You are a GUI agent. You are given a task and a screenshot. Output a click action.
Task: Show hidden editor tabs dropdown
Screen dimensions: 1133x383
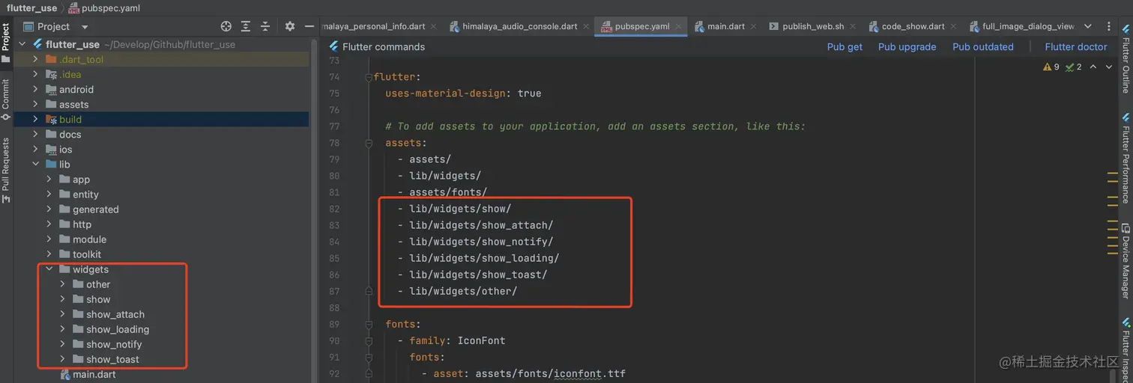1088,26
